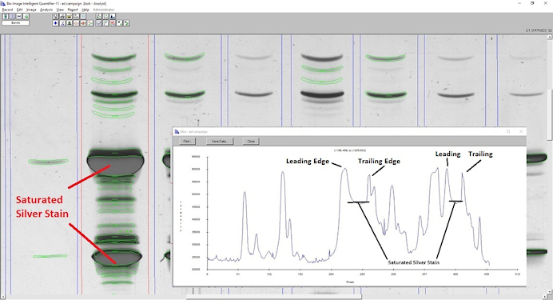Click the Bands mode field
The width and height of the screenshot is (553, 300).
click(x=15, y=23)
